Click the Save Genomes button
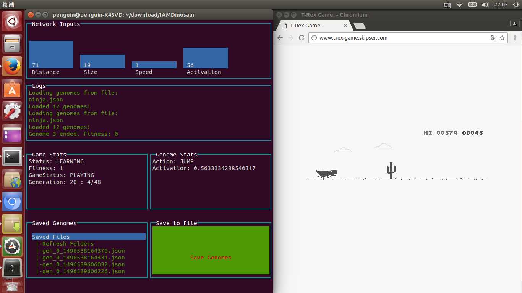 tap(211, 250)
